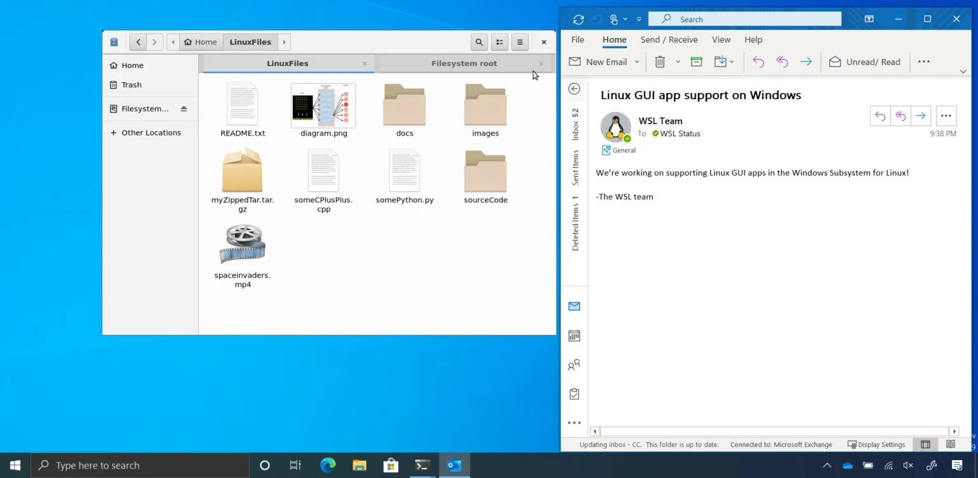
Task: Select the diagram.png thumbnail
Action: (x=323, y=106)
